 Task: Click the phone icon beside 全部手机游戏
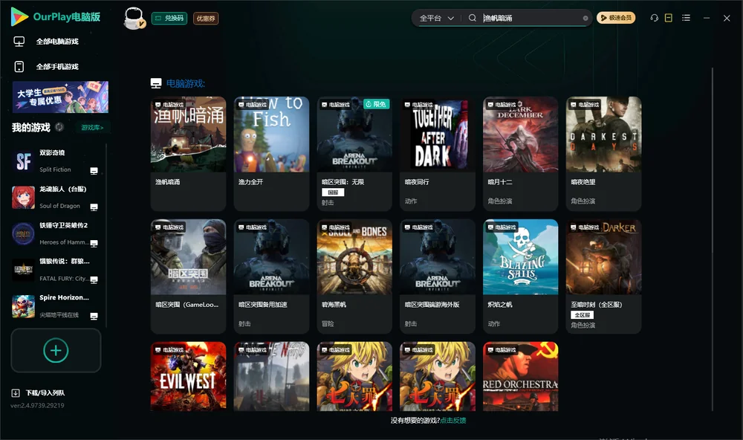point(19,67)
